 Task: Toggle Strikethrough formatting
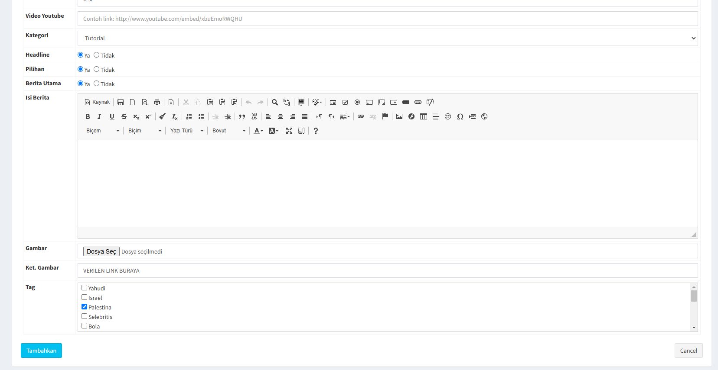coord(124,116)
